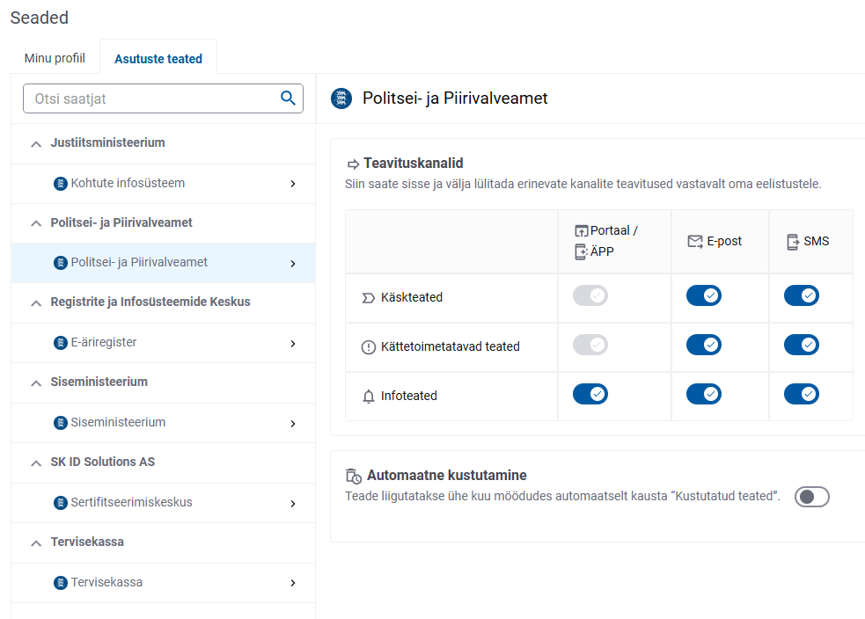
Task: Switch off Infoteated SMS toggle
Action: 802,394
